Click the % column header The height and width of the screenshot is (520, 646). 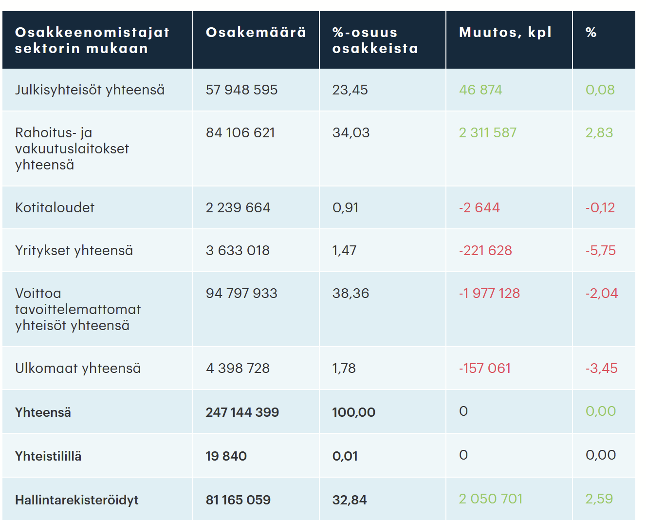pos(591,33)
